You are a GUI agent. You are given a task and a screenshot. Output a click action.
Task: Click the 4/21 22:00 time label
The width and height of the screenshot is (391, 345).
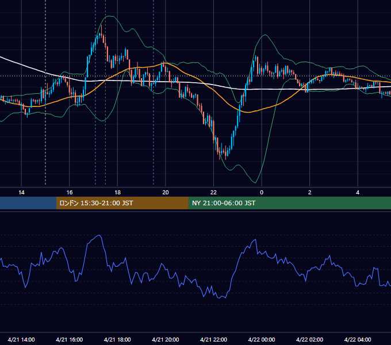[x=213, y=339]
